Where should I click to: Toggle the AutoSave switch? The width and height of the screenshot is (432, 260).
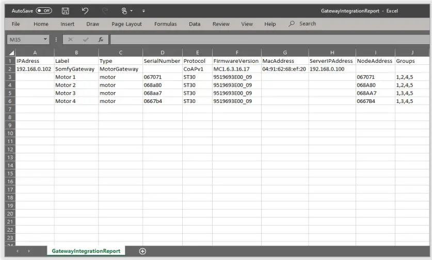click(x=44, y=11)
